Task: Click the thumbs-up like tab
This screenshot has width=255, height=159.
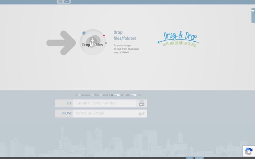Action: click(253, 15)
